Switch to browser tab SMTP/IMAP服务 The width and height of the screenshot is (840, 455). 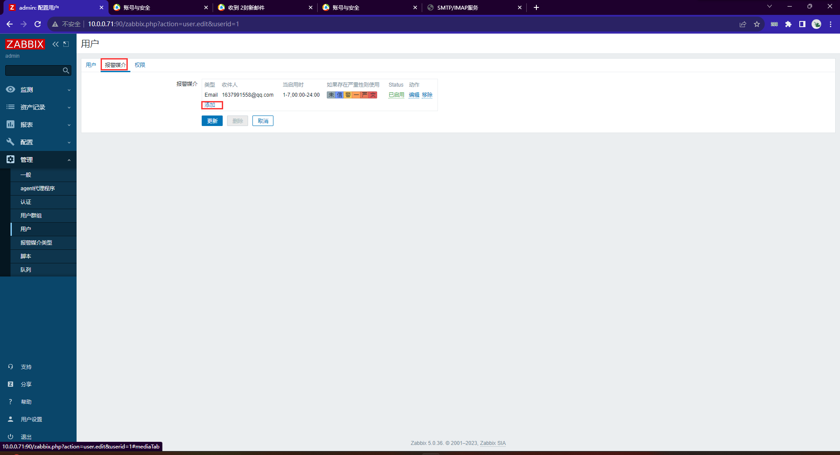point(474,7)
